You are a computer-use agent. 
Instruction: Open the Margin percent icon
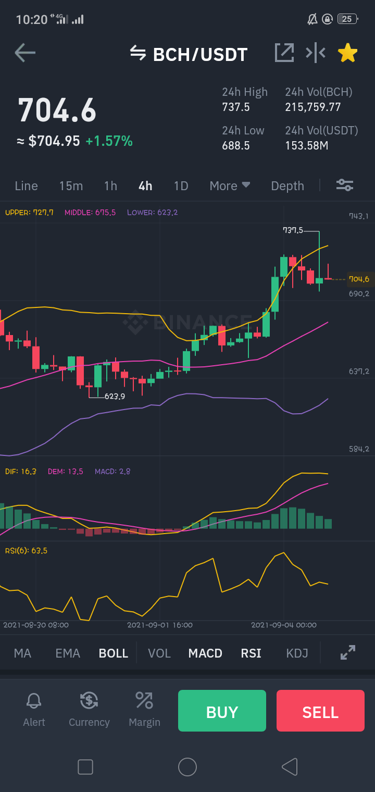point(144,700)
